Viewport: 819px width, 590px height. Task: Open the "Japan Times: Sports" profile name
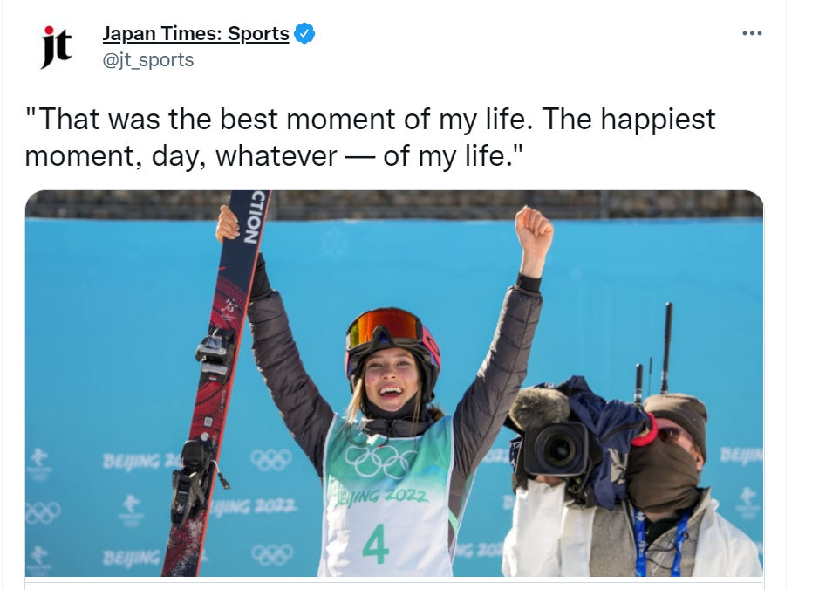tap(195, 34)
